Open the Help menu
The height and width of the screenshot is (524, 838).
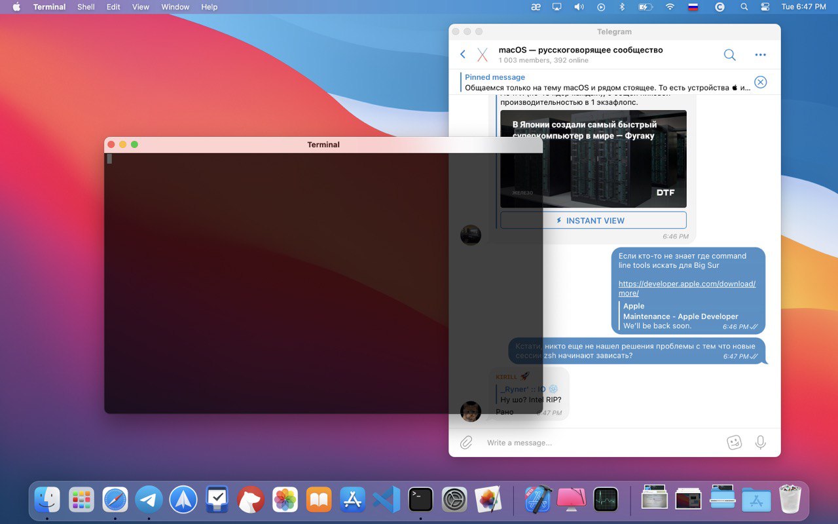209,7
